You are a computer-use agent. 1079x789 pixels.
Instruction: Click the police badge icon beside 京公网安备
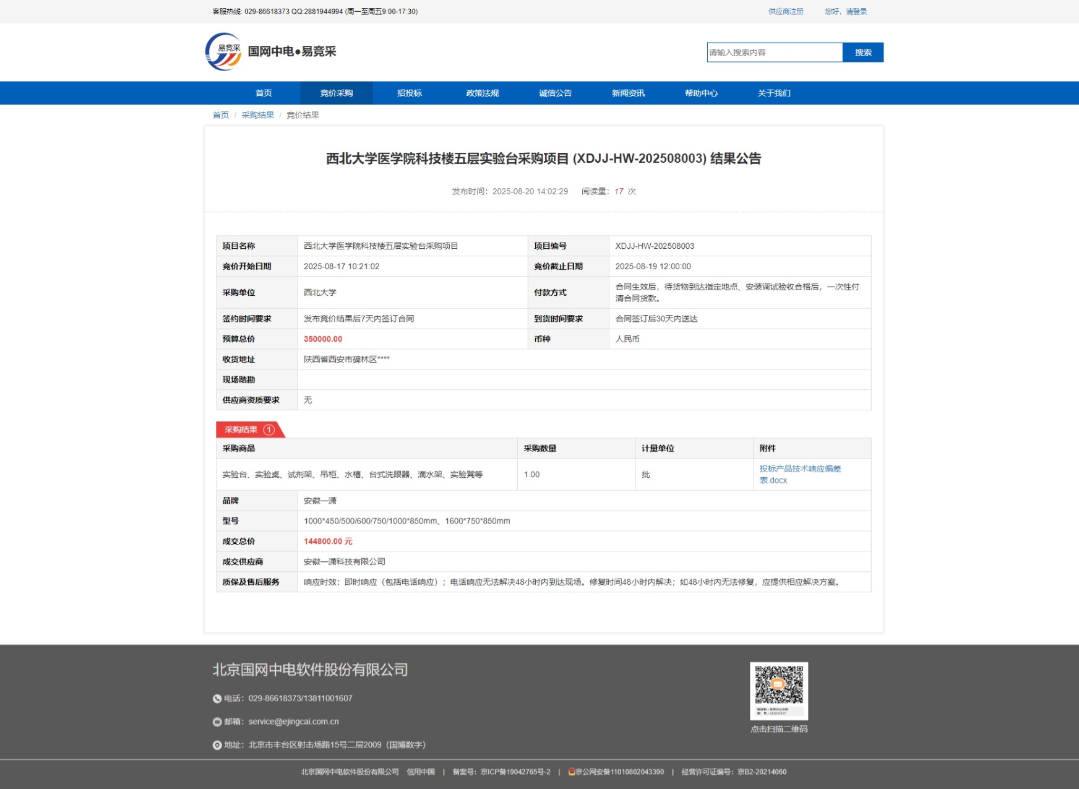pyautogui.click(x=571, y=772)
